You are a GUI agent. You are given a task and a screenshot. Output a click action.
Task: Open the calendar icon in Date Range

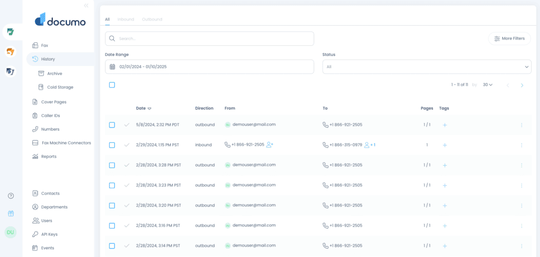click(112, 67)
